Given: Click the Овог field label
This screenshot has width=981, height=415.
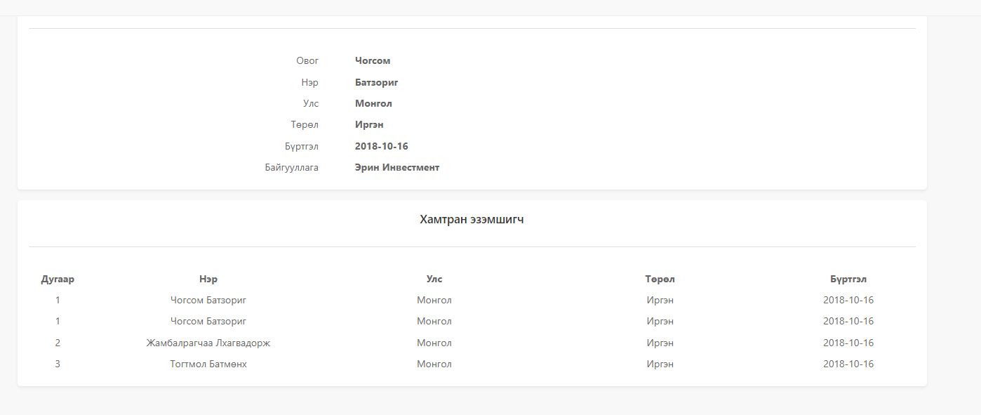Looking at the screenshot, I should [x=307, y=61].
